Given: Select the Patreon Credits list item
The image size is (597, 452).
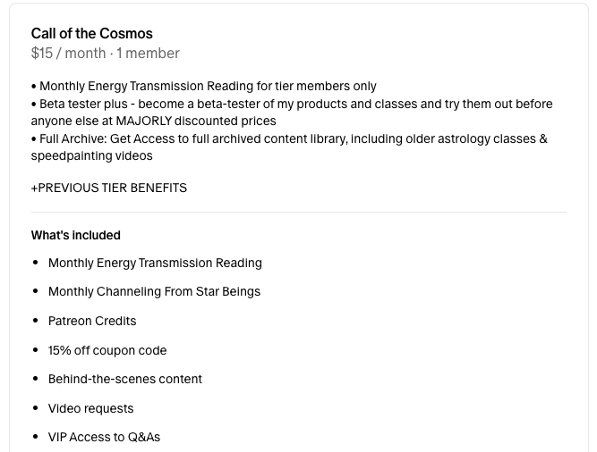Looking at the screenshot, I should point(92,321).
